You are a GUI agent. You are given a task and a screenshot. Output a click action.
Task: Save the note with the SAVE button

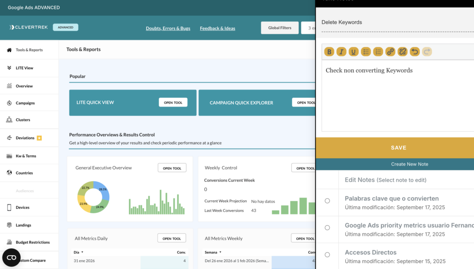398,148
